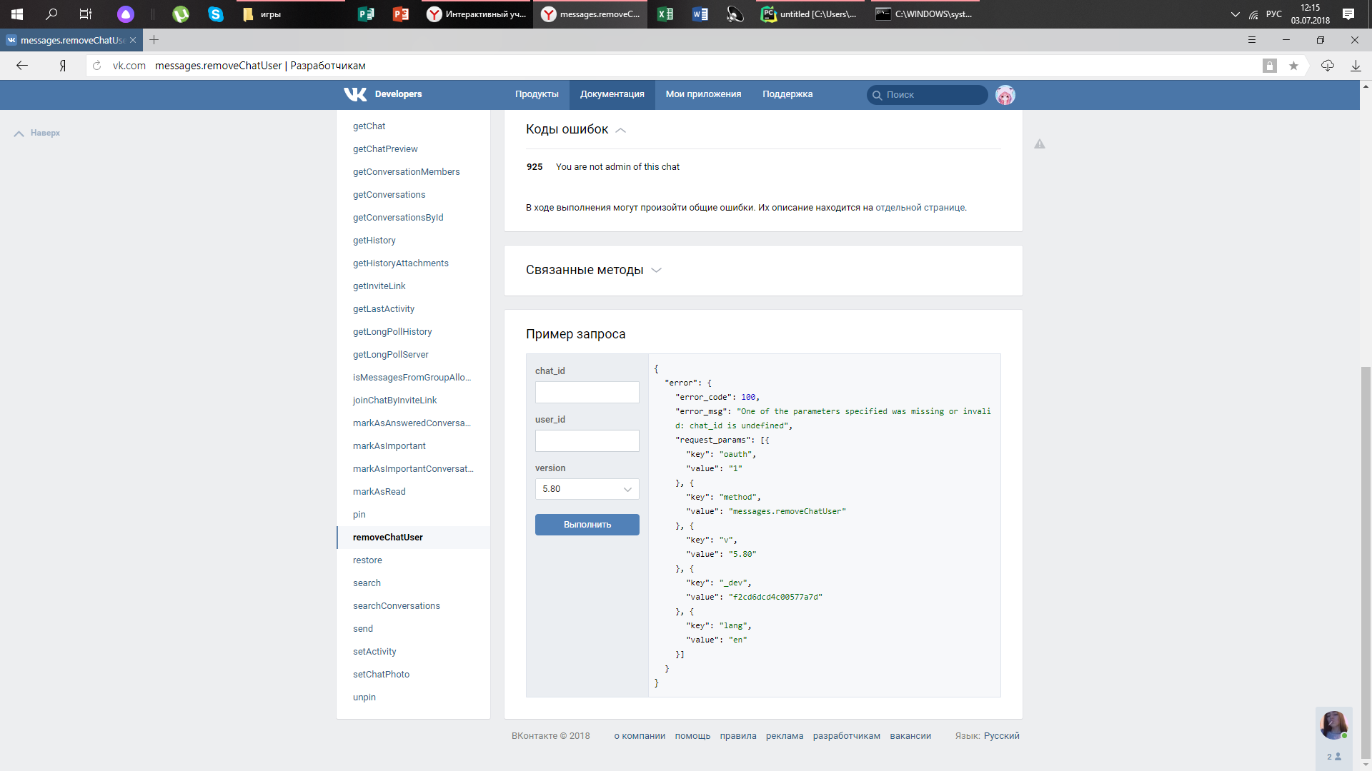1372x771 pixels.
Task: Open getLongPollServer method in sidebar
Action: pos(390,355)
